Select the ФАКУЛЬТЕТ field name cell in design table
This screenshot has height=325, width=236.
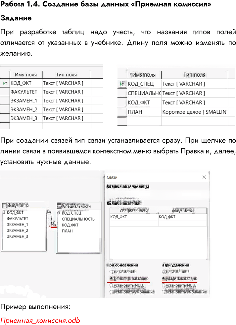pyautogui.click(x=26, y=92)
